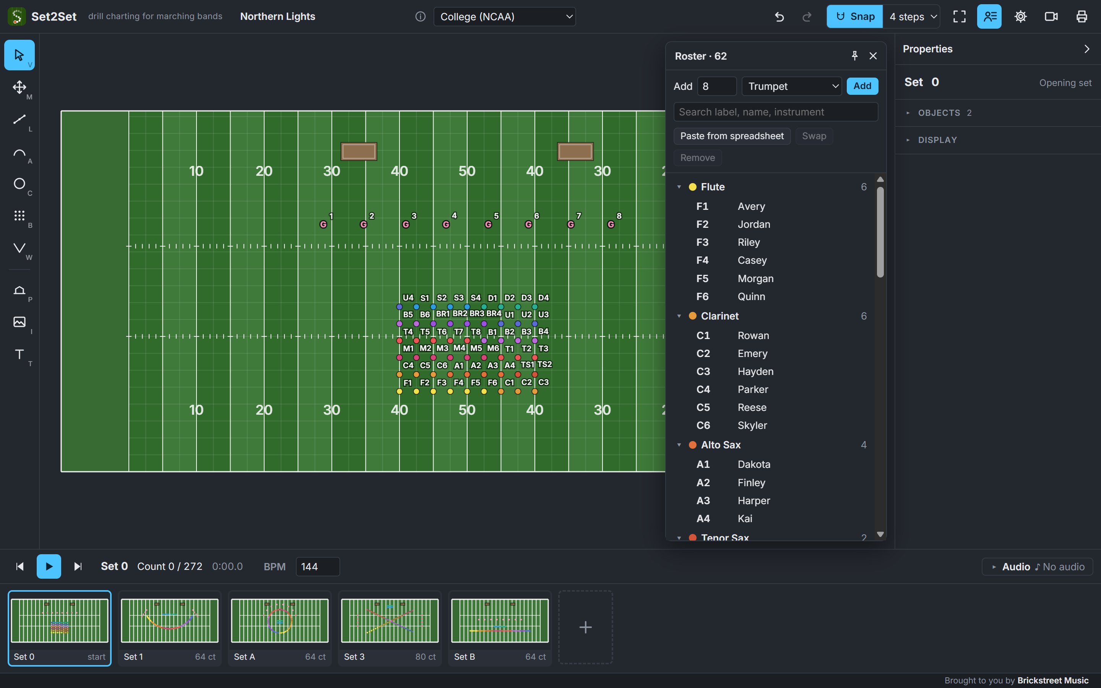1101x688 pixels.
Task: Open the College (NCAA) field dropdown
Action: 505,17
